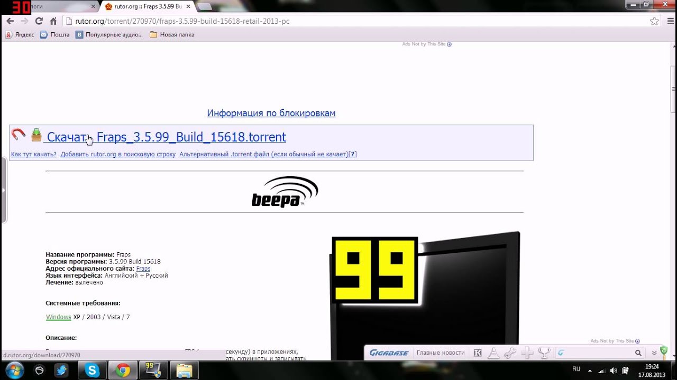Click the RU language indicator

(x=576, y=369)
